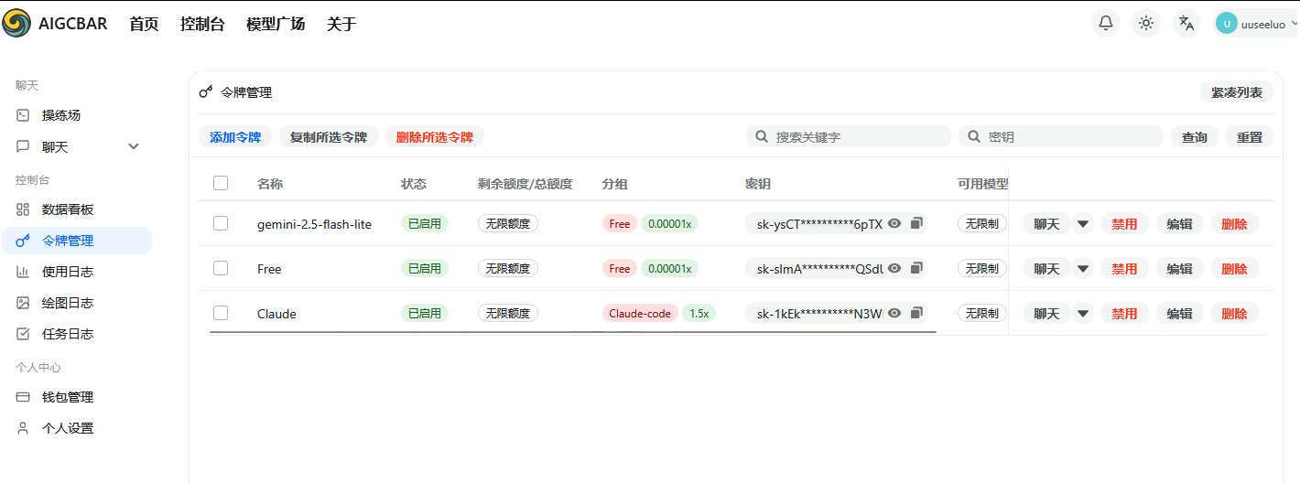Check the Free row checkbox
Viewport: 1300px width, 483px height.
tap(221, 268)
